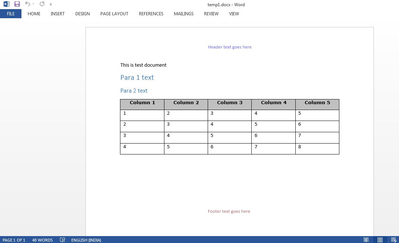Viewport: 399px width, 243px height.
Task: Click the 'Para 1 text' heading
Action: [x=137, y=78]
